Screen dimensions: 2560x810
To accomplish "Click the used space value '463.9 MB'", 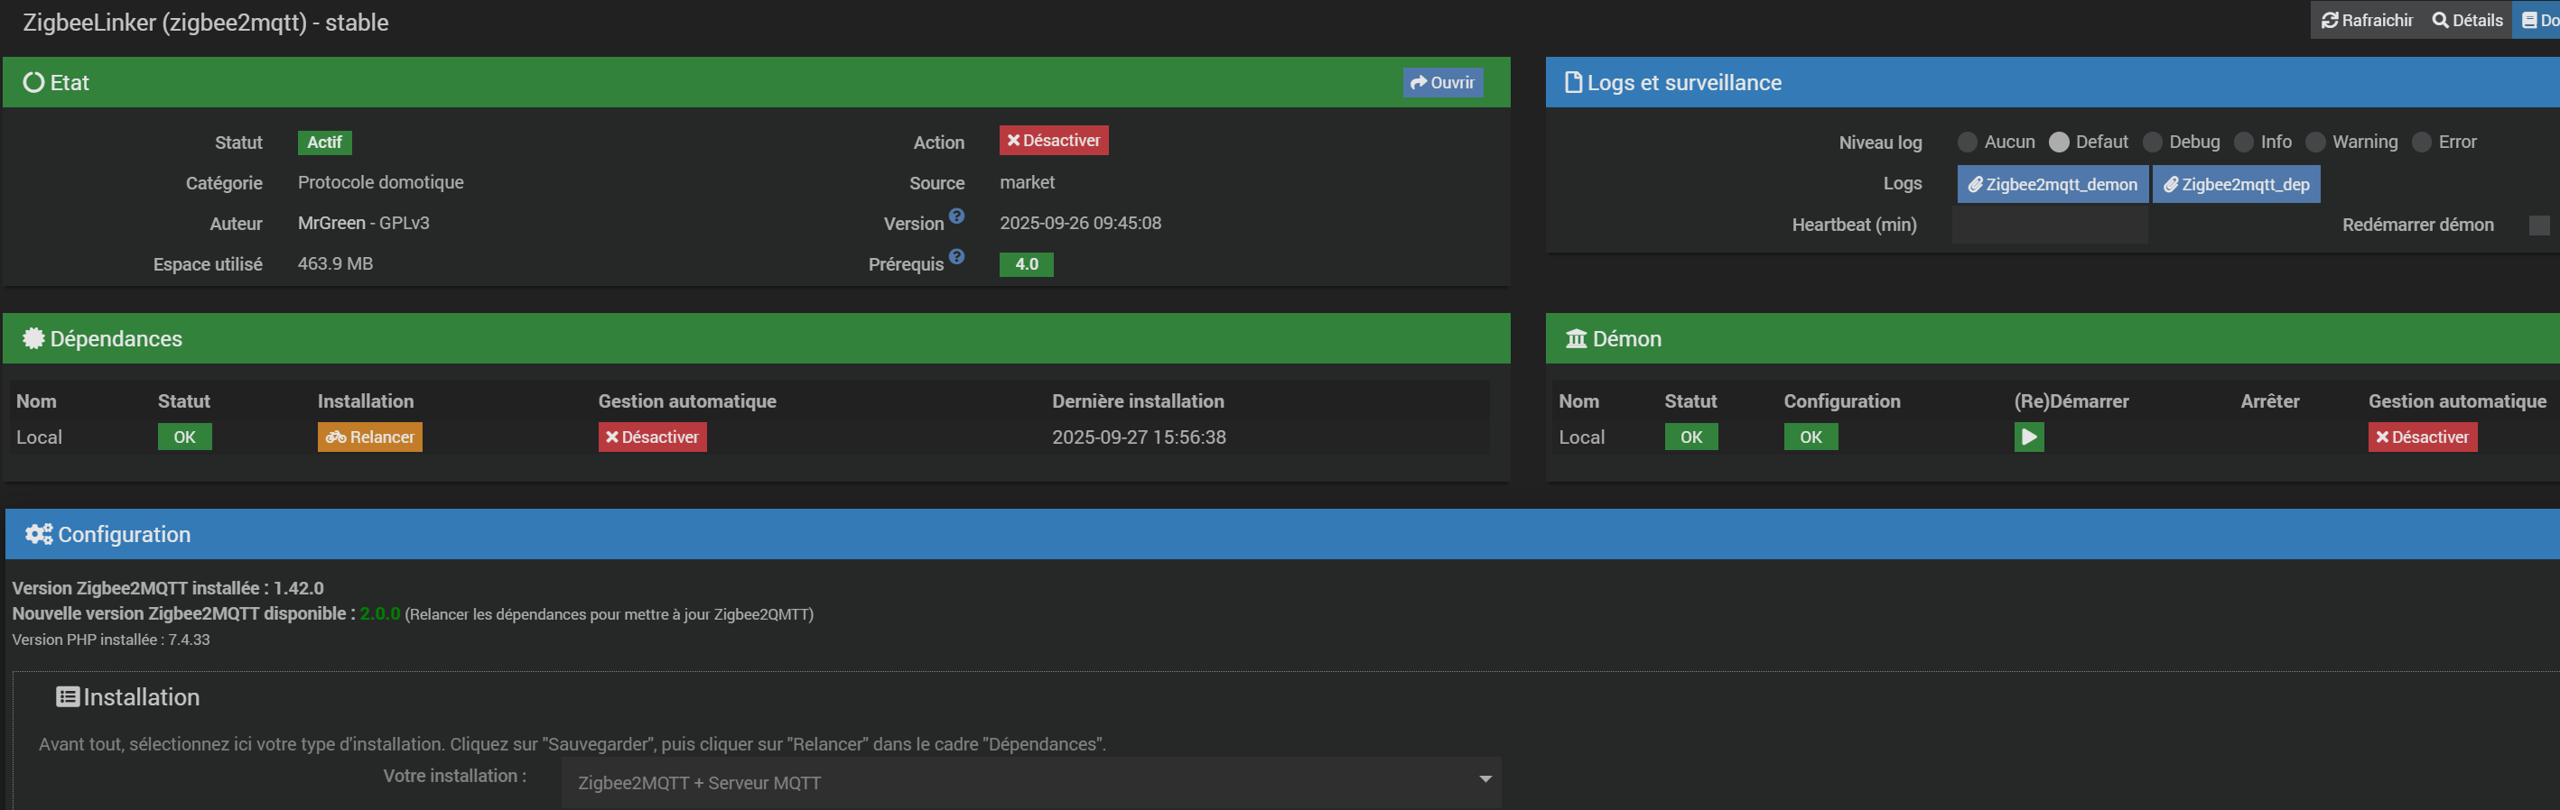I will [x=335, y=264].
